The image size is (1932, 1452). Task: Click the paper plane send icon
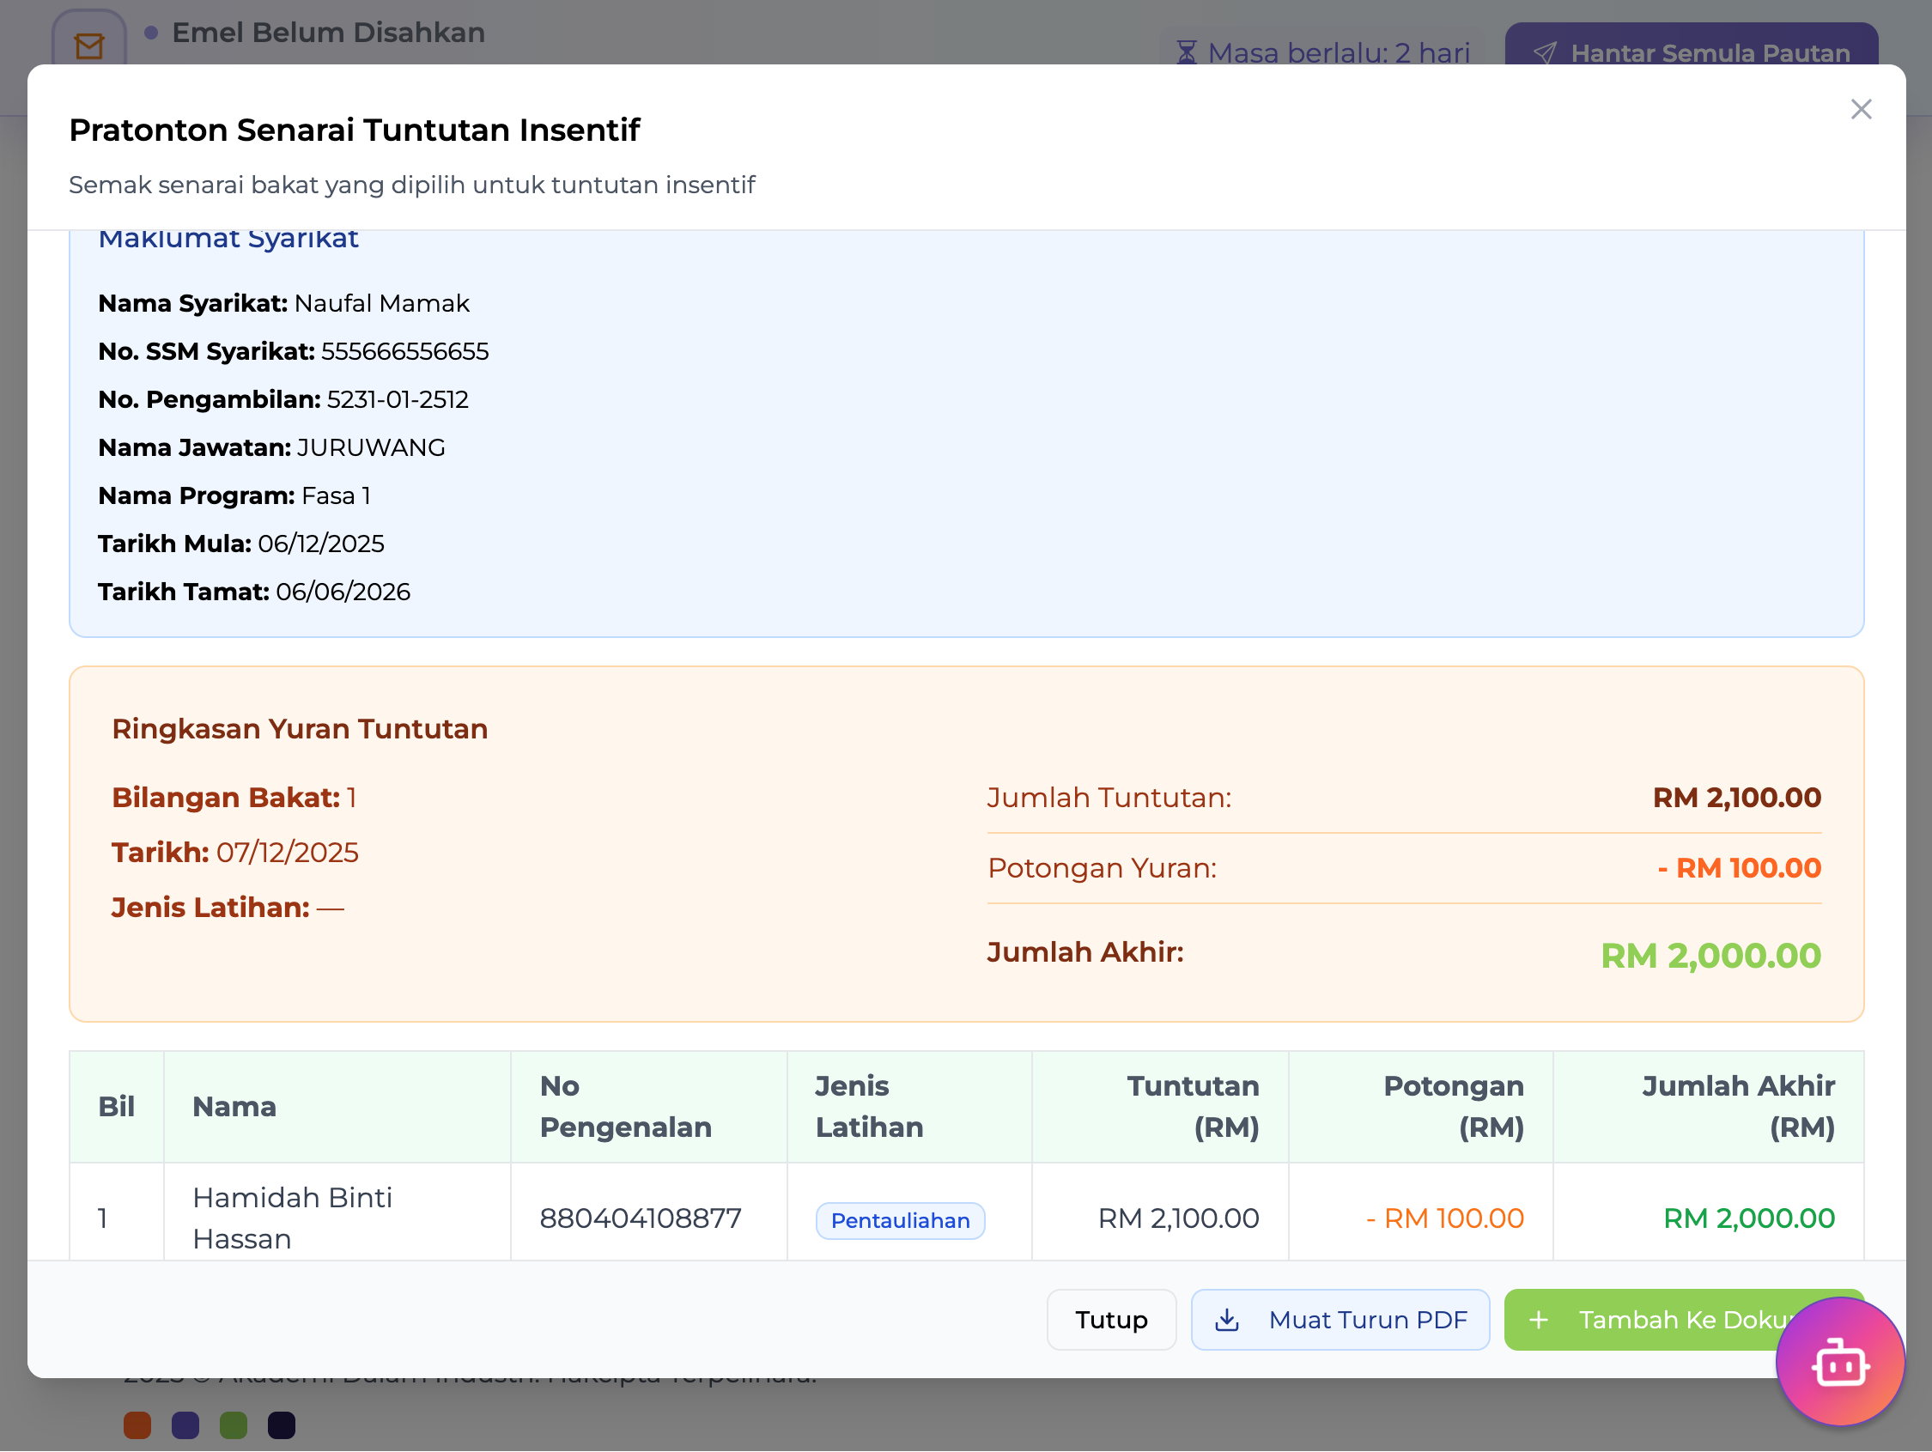click(1544, 52)
